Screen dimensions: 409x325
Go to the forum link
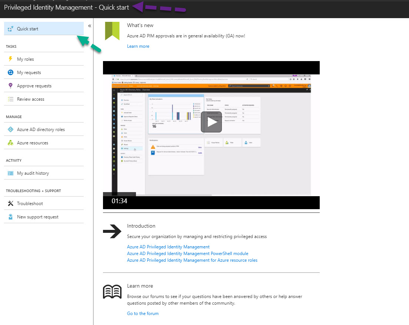tap(143, 314)
